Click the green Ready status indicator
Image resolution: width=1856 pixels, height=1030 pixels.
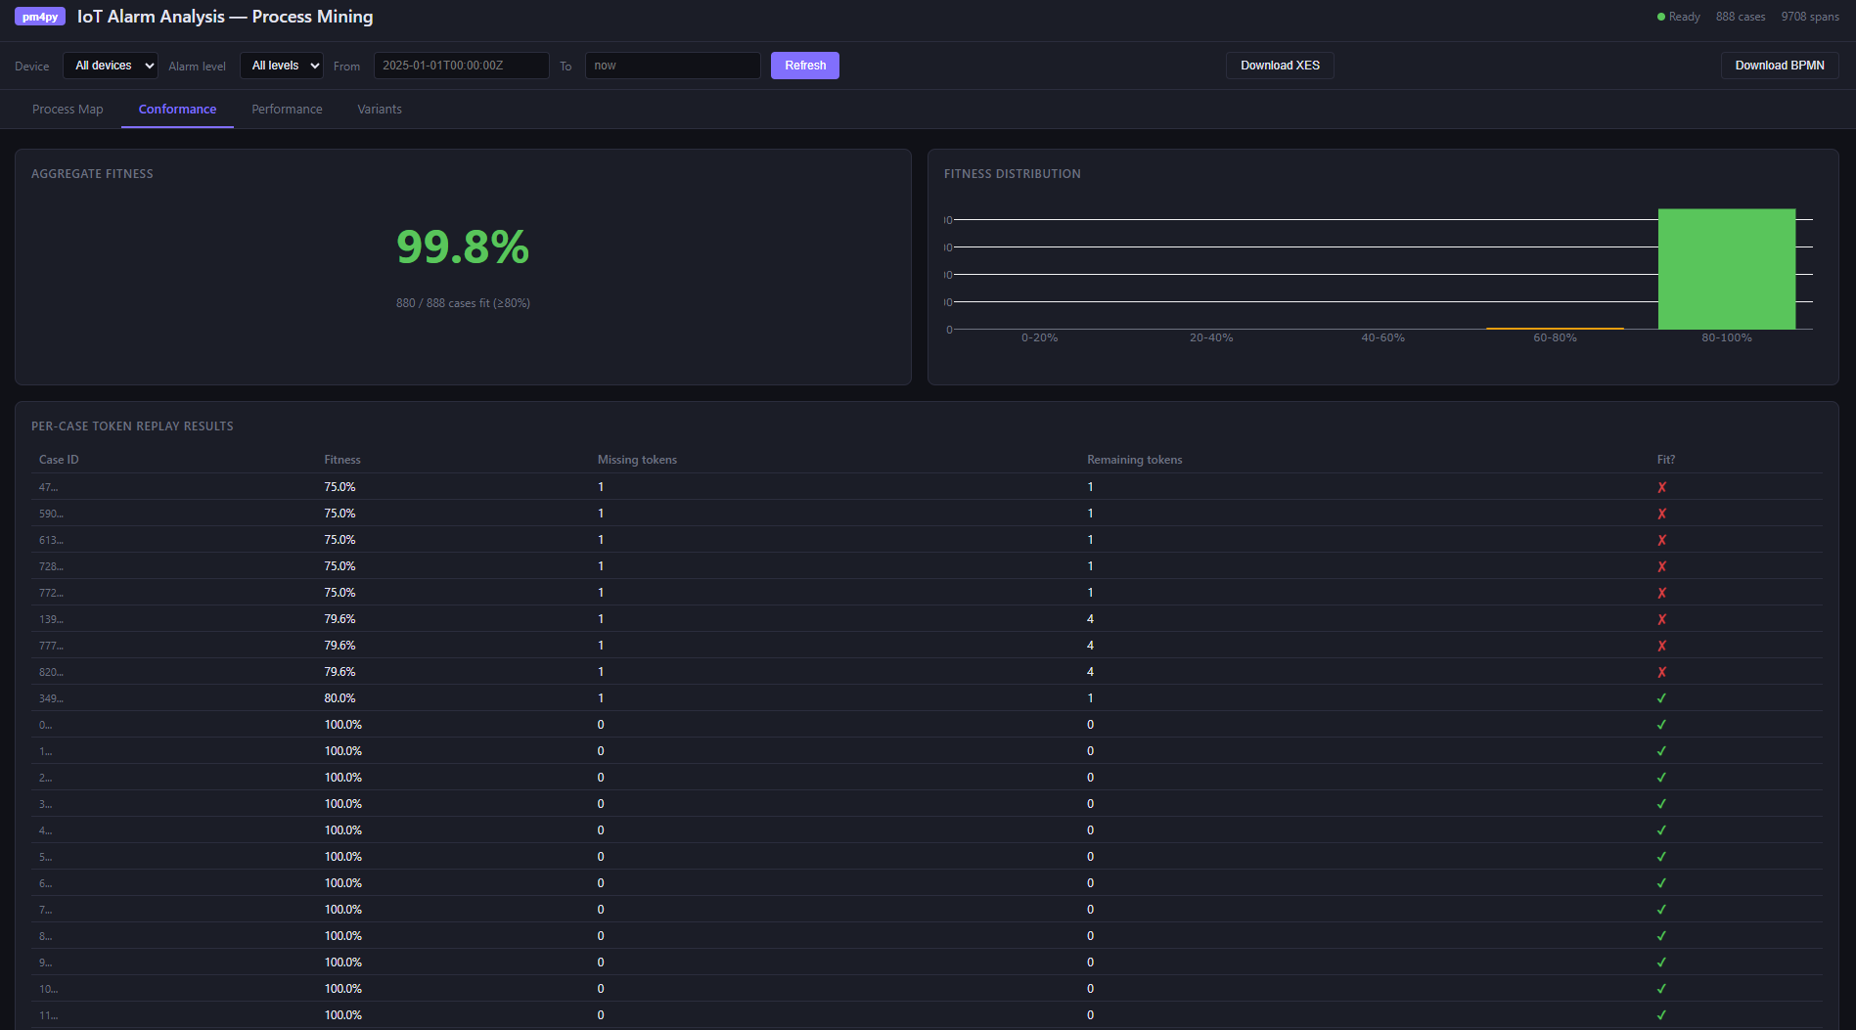[1659, 17]
